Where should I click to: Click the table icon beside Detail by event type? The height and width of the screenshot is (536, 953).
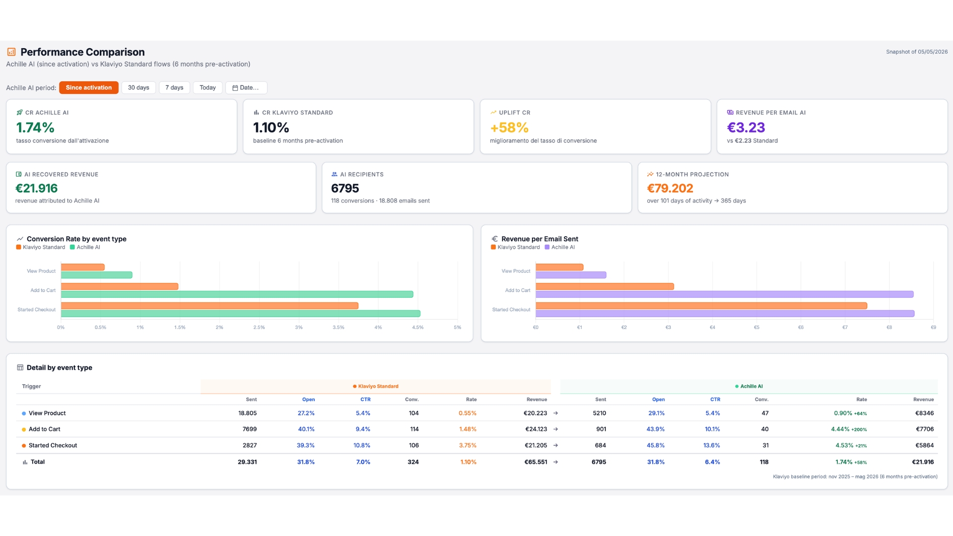[x=20, y=368]
